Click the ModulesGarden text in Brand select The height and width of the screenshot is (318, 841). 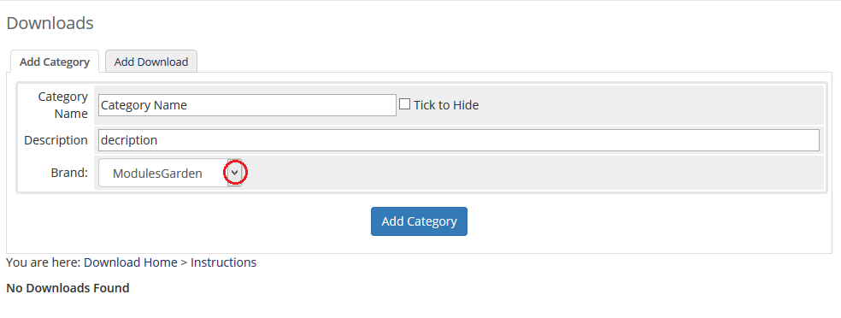click(157, 174)
